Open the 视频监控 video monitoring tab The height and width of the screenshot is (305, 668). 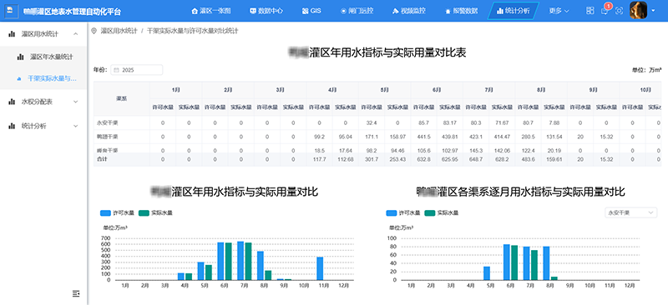tap(408, 11)
